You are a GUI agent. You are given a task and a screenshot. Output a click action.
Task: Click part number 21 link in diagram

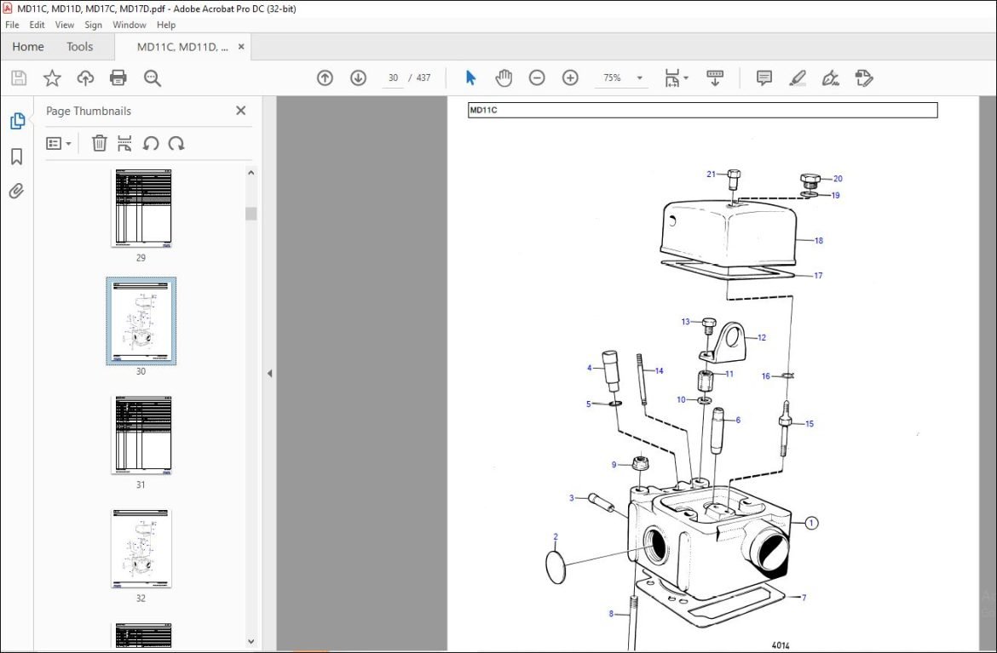[x=711, y=174]
